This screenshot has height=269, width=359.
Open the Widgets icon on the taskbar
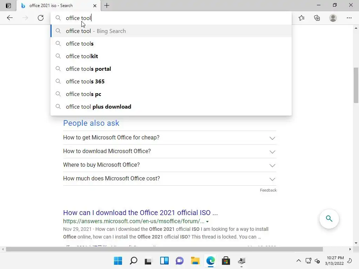click(x=164, y=261)
